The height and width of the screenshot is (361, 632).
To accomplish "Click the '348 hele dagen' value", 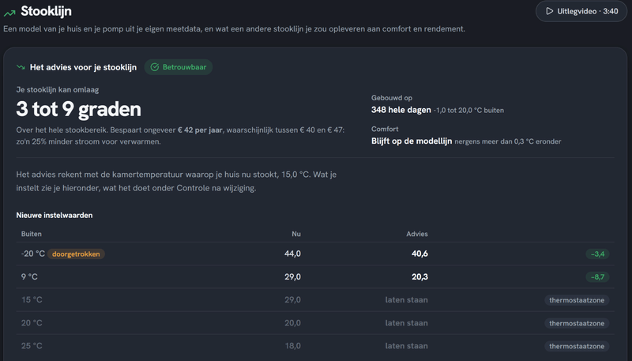I will (x=401, y=110).
